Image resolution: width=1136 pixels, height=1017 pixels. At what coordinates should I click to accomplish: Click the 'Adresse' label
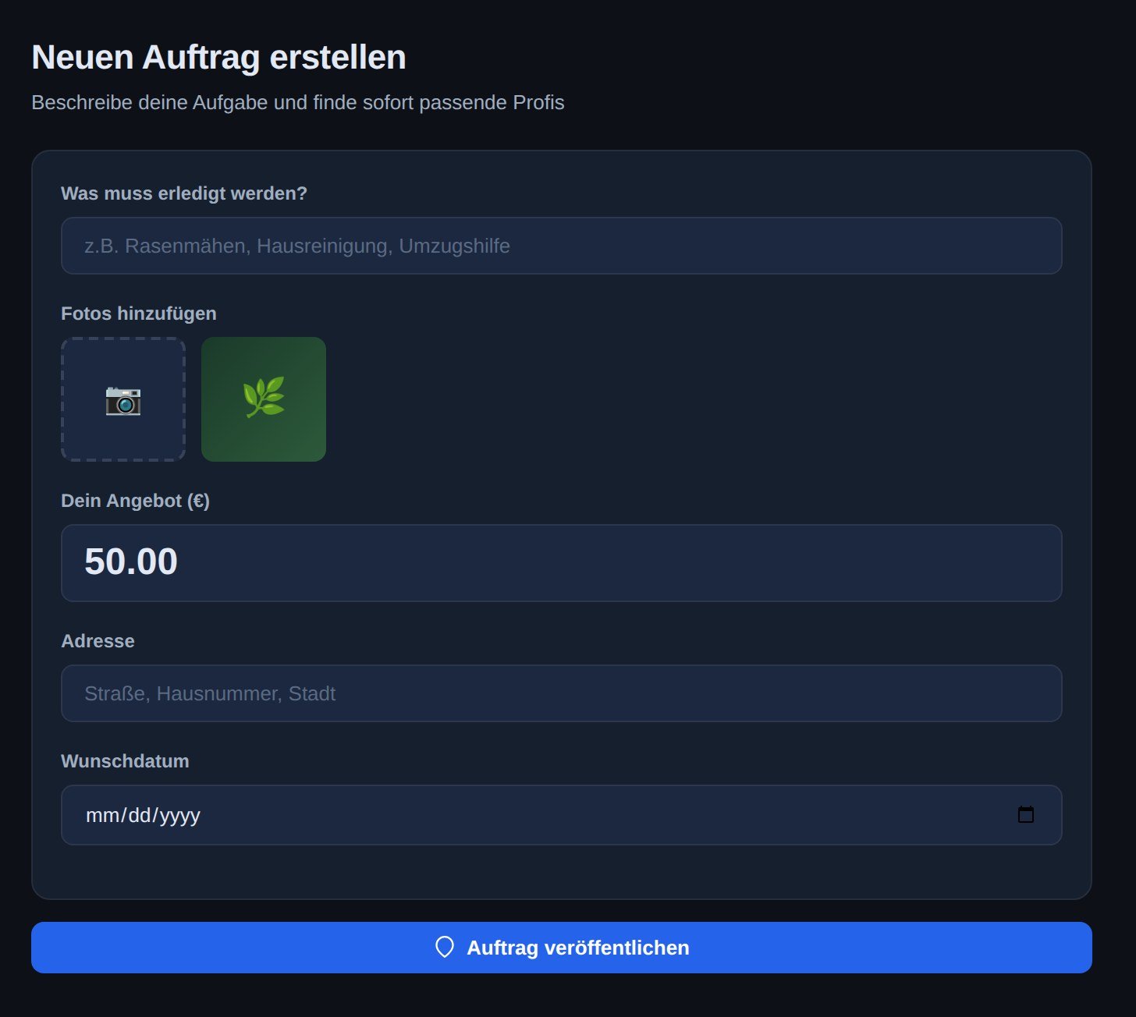(98, 641)
